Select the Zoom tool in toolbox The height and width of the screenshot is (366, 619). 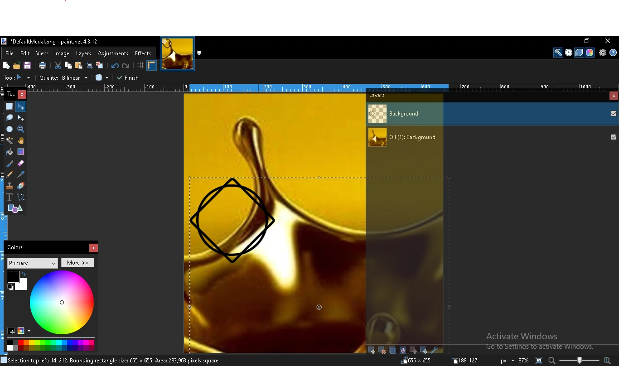pos(21,129)
